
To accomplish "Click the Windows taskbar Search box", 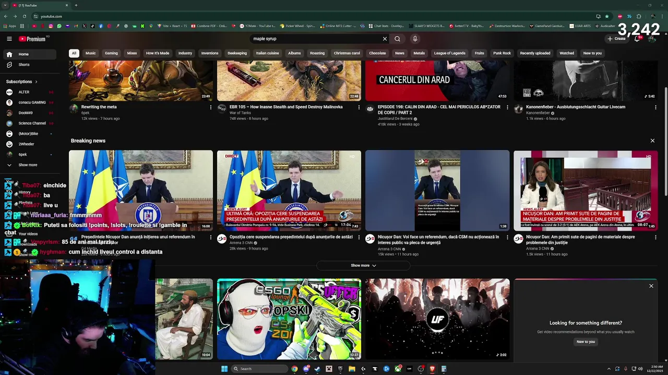I will pyautogui.click(x=259, y=369).
